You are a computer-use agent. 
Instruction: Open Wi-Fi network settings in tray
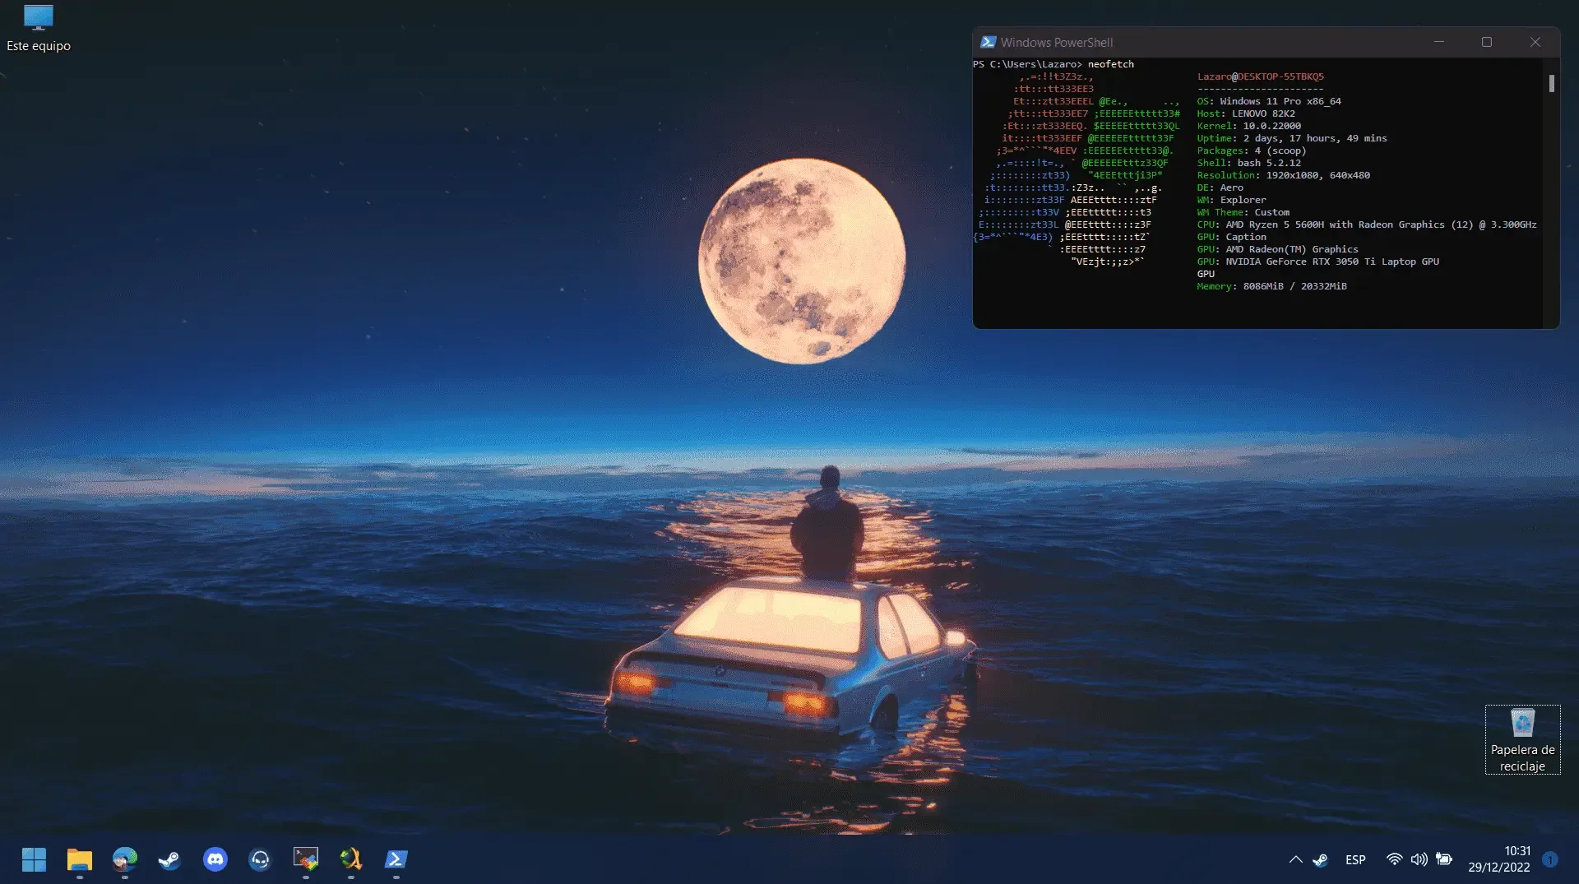point(1394,859)
